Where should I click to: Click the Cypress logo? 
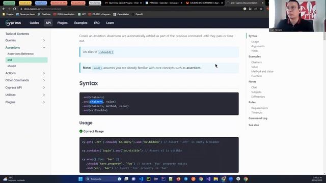point(13,23)
